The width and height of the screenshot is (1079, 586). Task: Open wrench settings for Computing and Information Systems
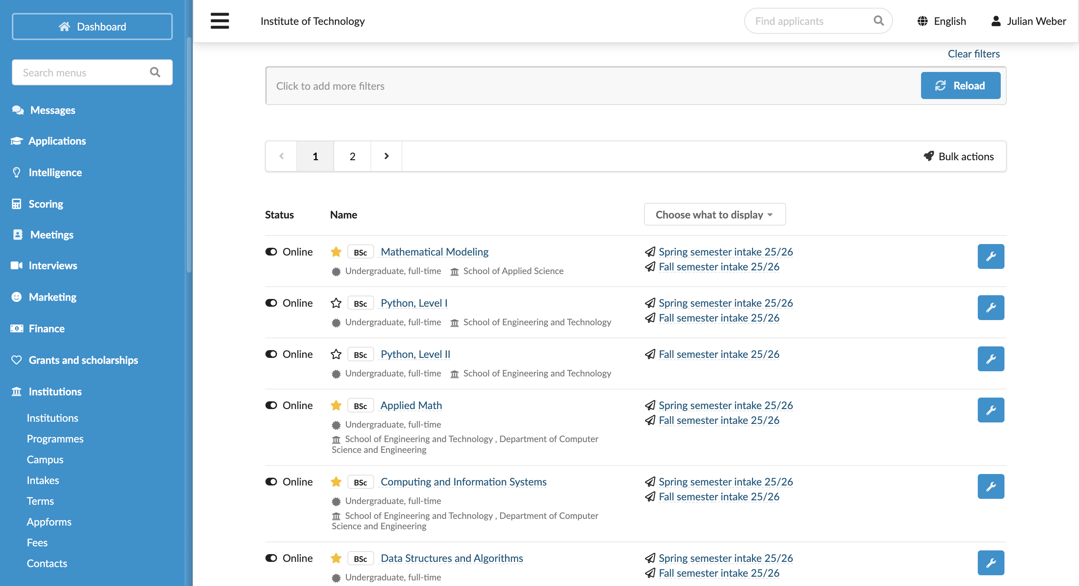[x=991, y=486]
